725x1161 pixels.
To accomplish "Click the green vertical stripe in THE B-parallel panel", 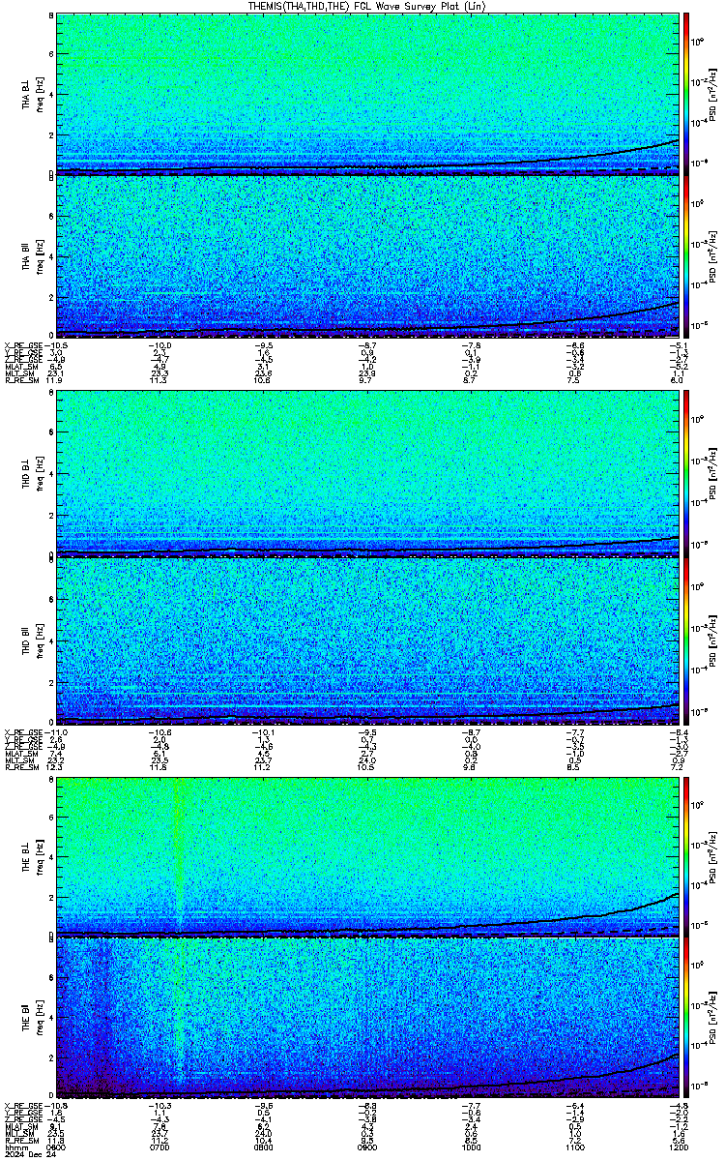I will pos(180,1011).
